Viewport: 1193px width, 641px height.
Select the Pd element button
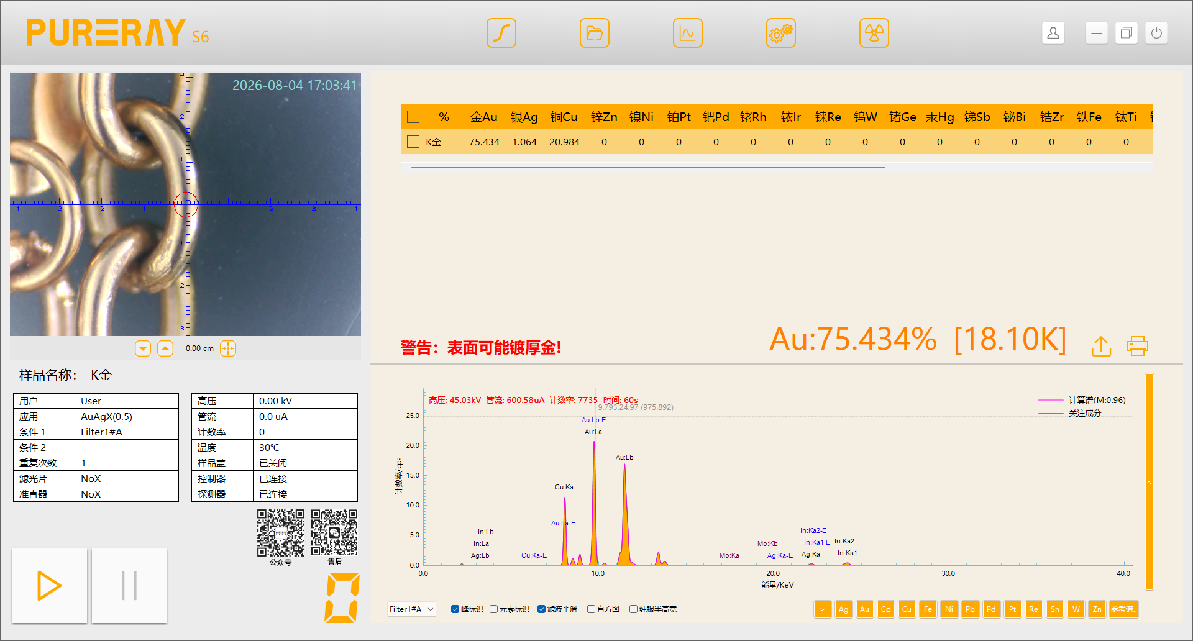coord(991,609)
